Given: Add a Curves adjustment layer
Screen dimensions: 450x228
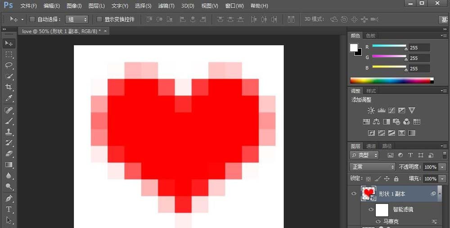Looking at the screenshot, I should (391, 110).
